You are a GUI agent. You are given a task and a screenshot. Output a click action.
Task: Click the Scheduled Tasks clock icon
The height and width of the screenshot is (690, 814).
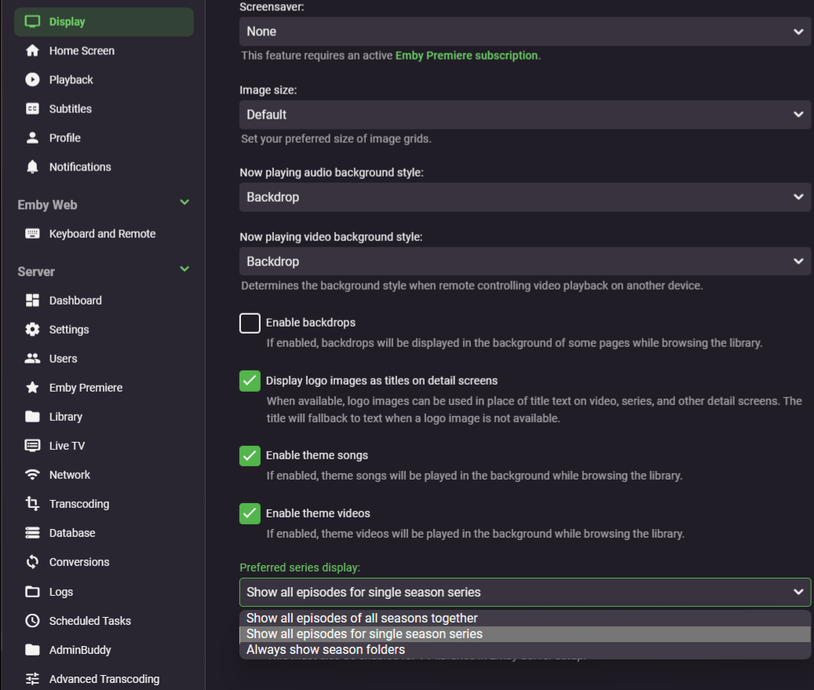tap(32, 620)
